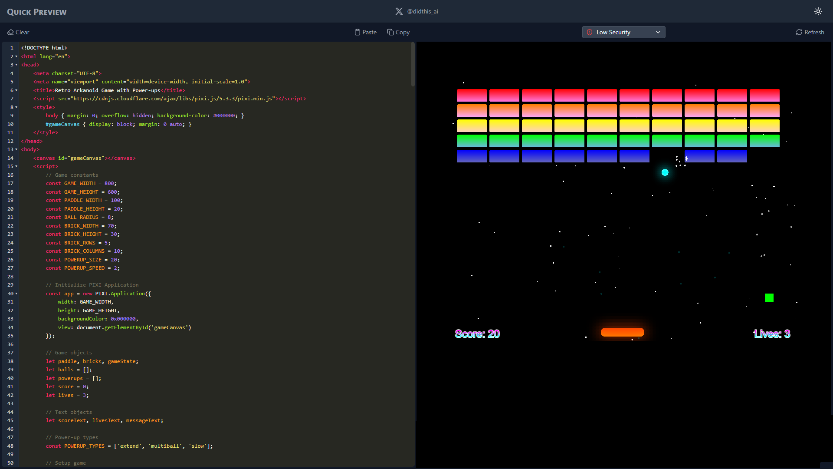Viewport: 833px width, 469px height.
Task: Collapse the script fold at line 15
Action: pyautogui.click(x=16, y=166)
